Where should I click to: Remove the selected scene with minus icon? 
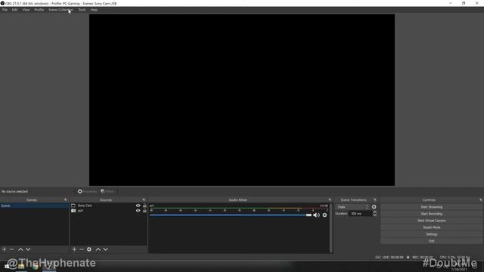click(x=12, y=249)
